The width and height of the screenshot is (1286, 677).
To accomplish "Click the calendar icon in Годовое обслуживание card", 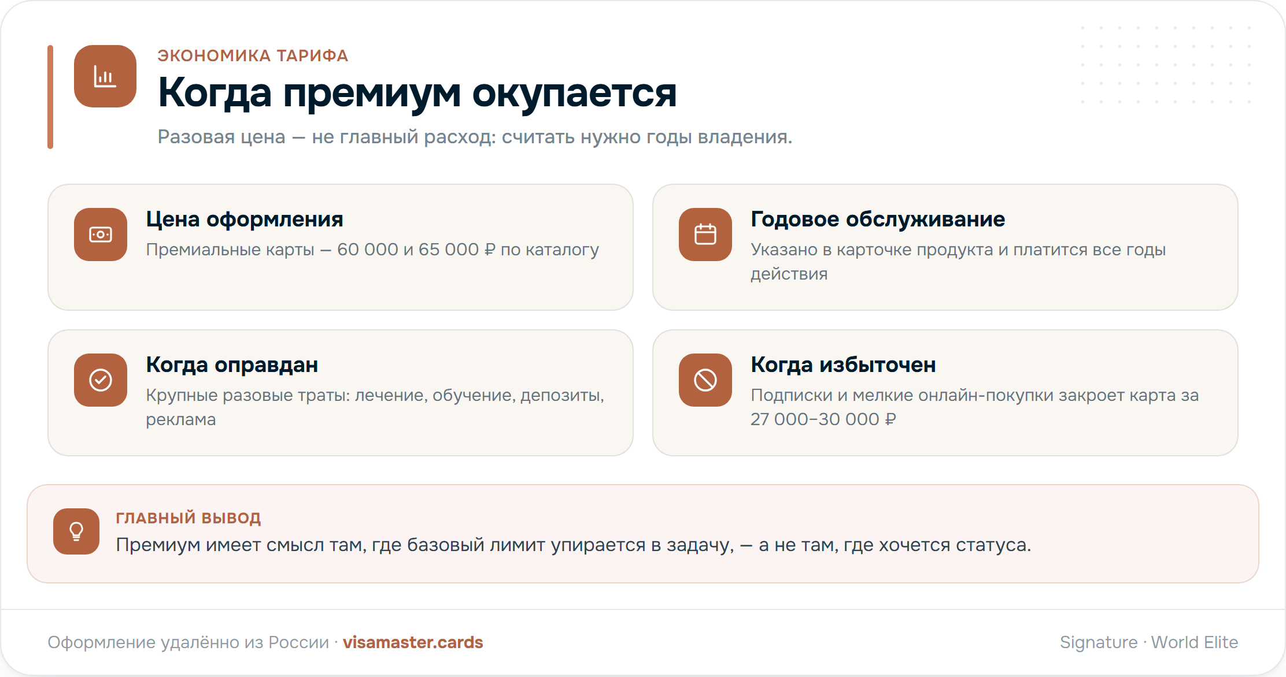I will [705, 235].
